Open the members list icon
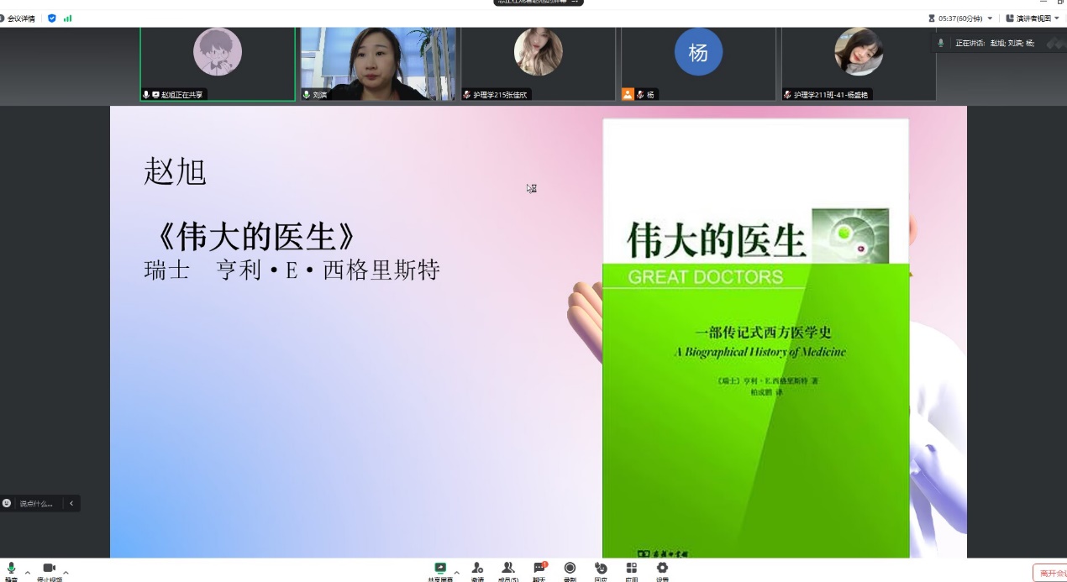The image size is (1067, 582). coord(507,569)
